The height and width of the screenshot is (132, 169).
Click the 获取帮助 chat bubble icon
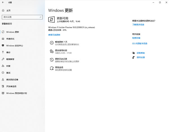point(134,53)
